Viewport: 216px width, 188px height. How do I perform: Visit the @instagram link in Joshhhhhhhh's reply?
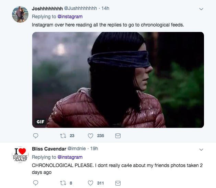pyautogui.click(x=70, y=16)
